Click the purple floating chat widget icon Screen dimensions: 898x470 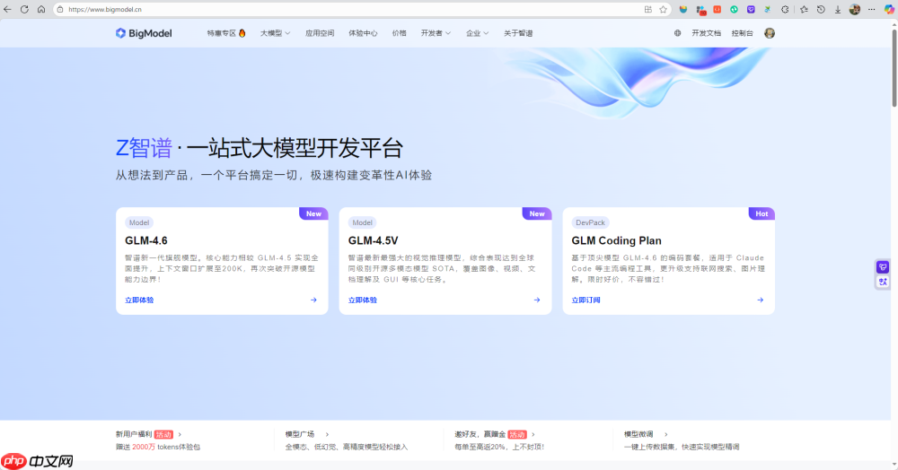tap(883, 266)
